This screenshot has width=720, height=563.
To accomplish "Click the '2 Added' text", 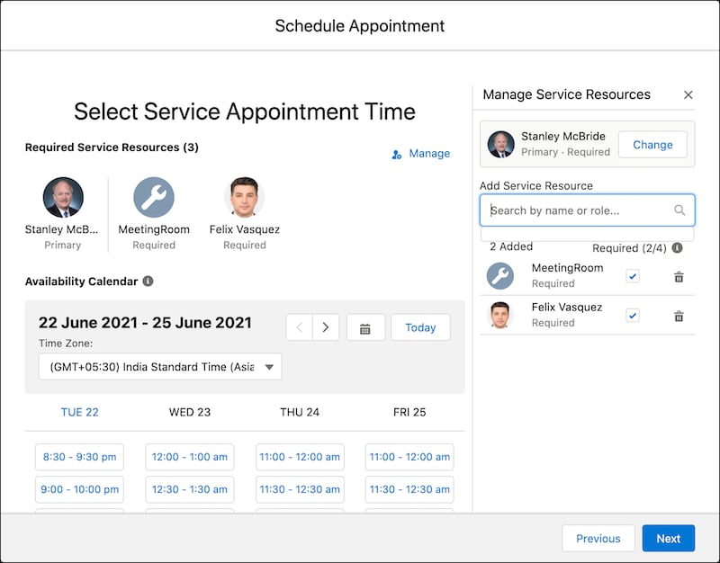I will pyautogui.click(x=511, y=246).
